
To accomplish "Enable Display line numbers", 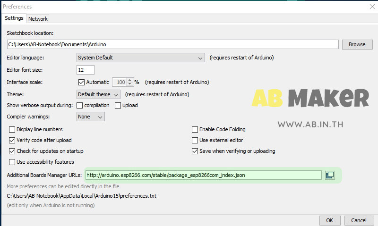I will [x=12, y=129].
